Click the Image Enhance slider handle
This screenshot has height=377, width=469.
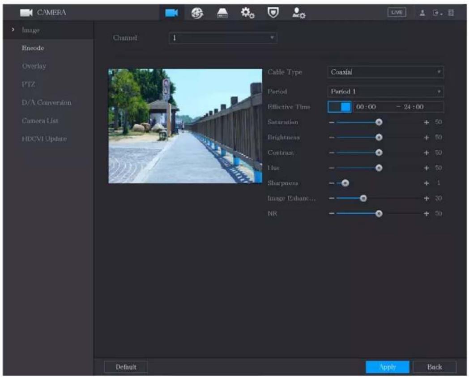click(363, 199)
